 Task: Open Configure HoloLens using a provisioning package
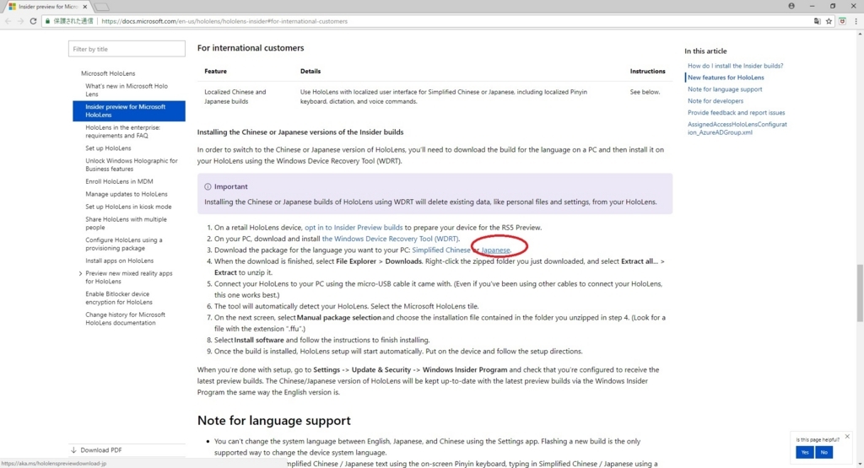point(124,244)
